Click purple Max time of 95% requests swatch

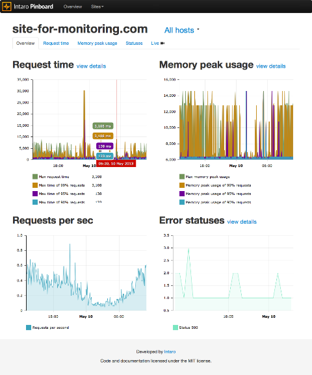(35, 194)
